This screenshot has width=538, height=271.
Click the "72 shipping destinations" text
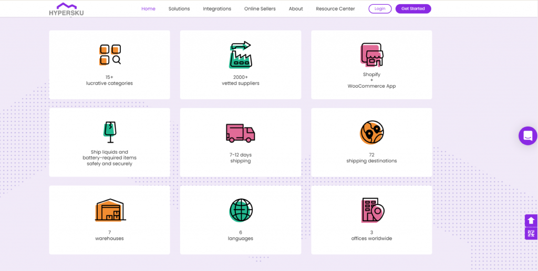click(x=371, y=158)
